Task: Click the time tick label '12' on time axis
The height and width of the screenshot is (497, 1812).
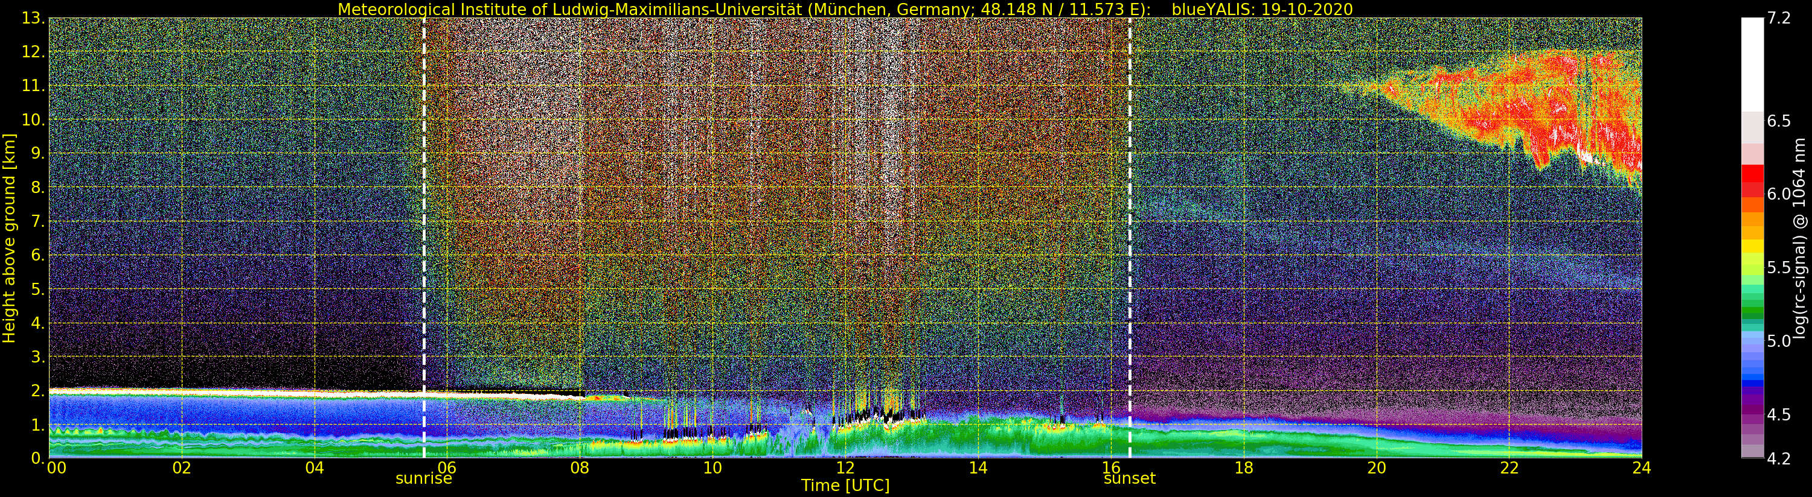Action: (x=845, y=467)
